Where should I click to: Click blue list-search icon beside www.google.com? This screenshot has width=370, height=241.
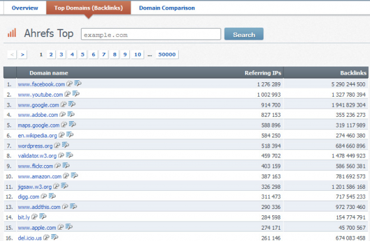coord(71,104)
